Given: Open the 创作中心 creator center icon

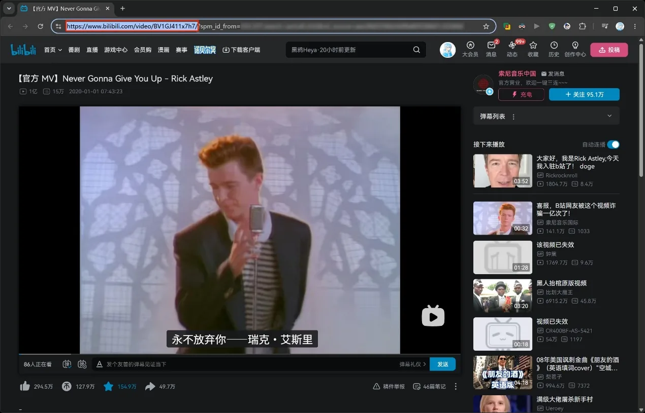Looking at the screenshot, I should point(575,50).
